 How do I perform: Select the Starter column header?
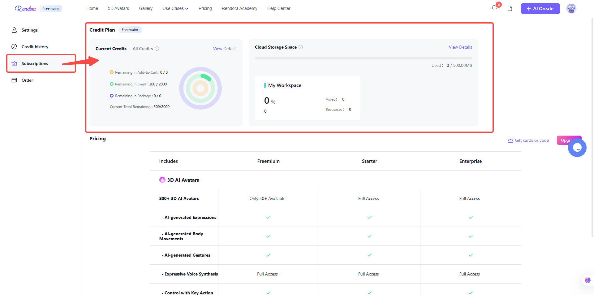click(369, 161)
